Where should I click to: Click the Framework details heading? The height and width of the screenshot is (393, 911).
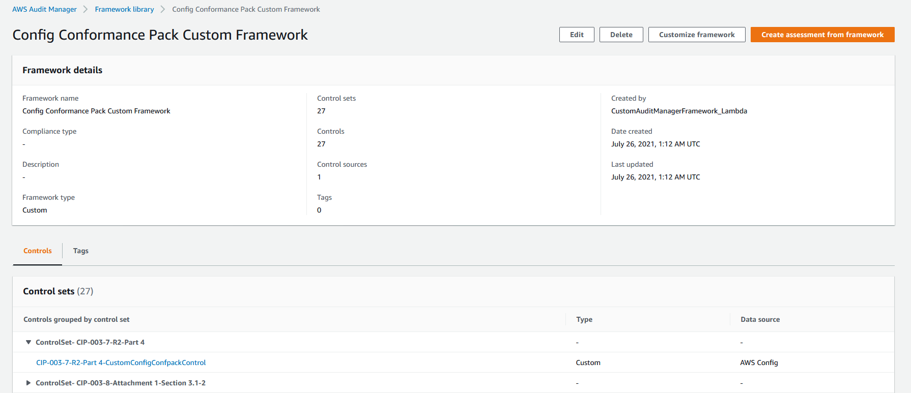[x=62, y=70]
